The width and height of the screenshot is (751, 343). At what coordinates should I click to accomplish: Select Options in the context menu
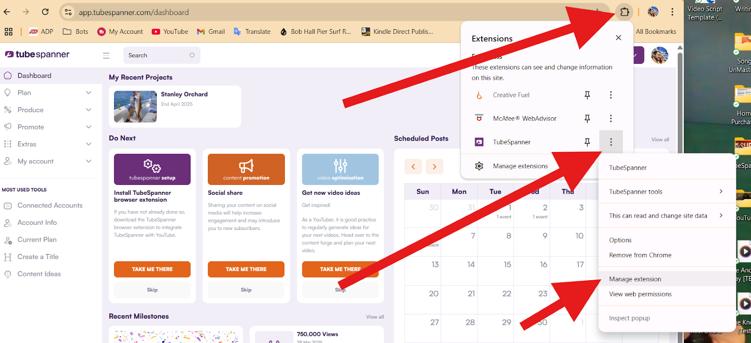[x=667, y=240]
